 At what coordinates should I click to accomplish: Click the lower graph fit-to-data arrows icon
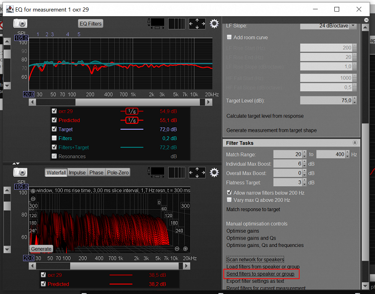[x=197, y=172]
